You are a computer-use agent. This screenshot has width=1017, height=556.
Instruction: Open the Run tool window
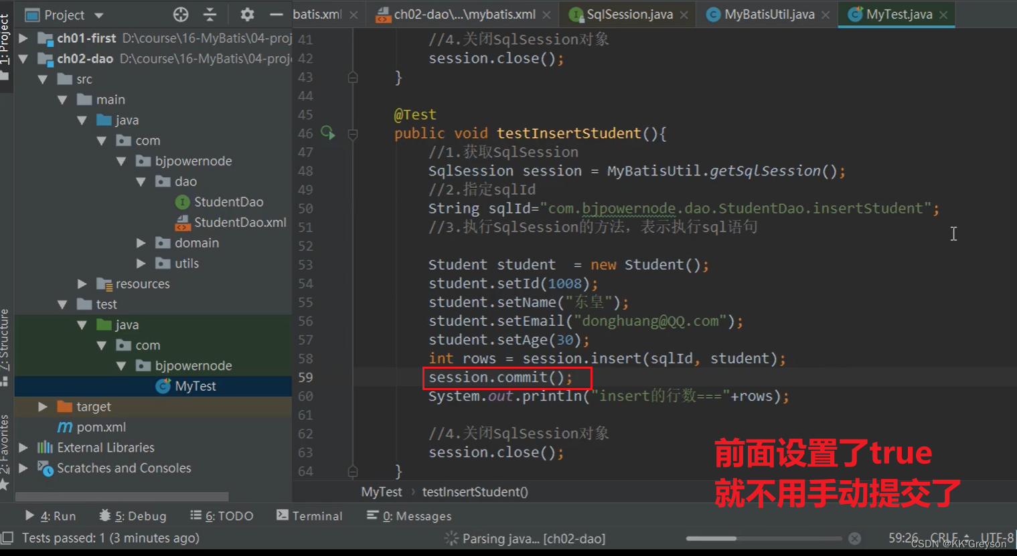(50, 516)
